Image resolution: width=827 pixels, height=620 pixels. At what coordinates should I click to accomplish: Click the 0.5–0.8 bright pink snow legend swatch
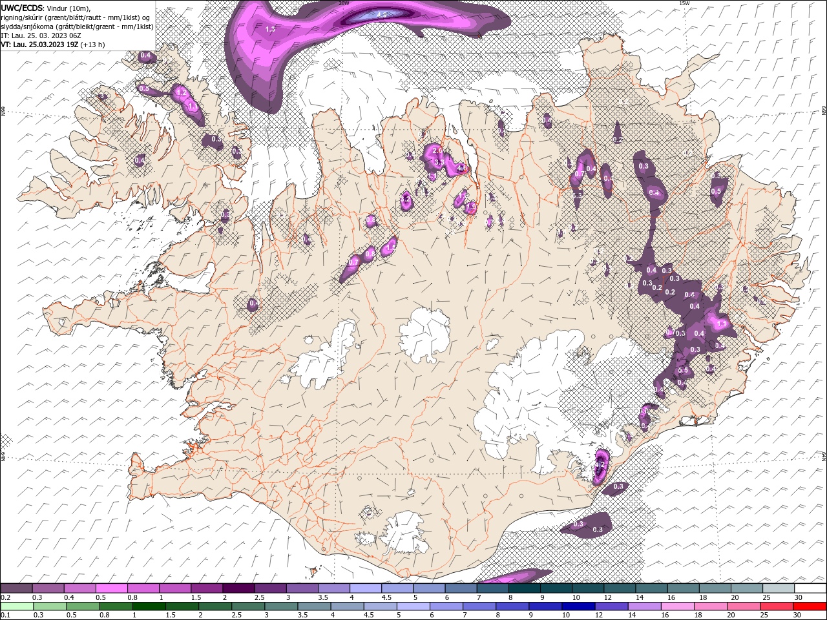click(x=111, y=588)
